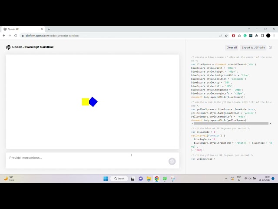The height and width of the screenshot is (209, 278).
Task: Share this page icon in address bar
Action: click(x=220, y=36)
